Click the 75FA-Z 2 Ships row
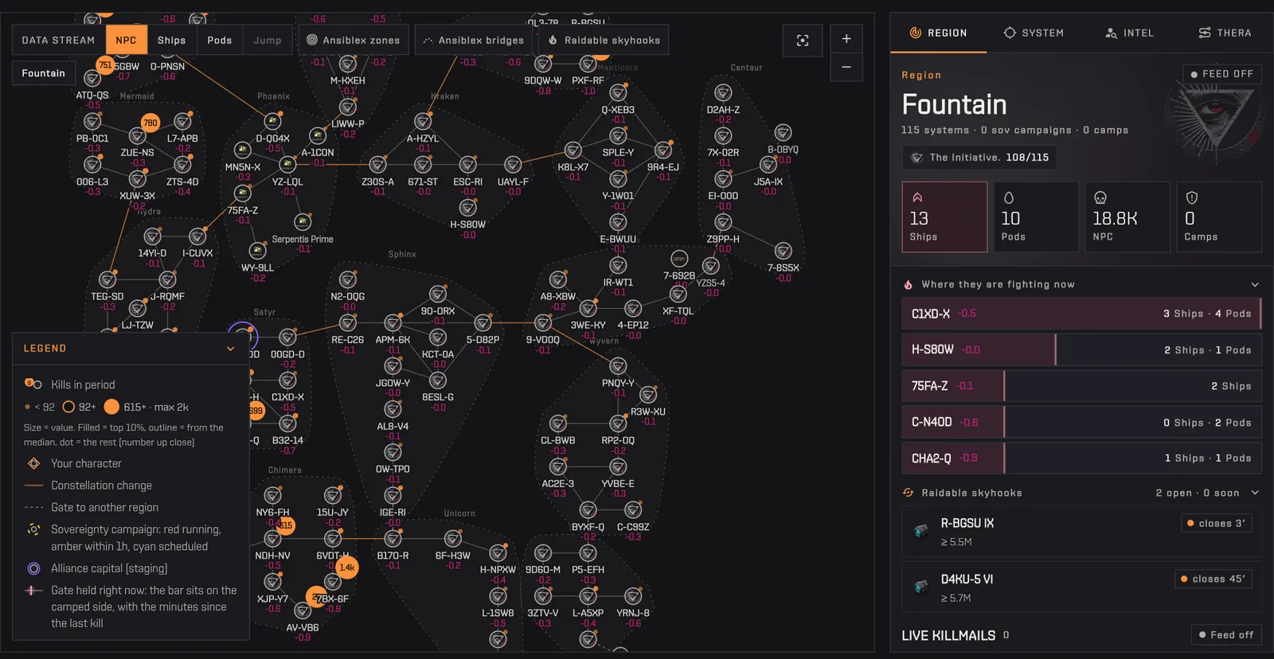1274x659 pixels. point(1081,386)
